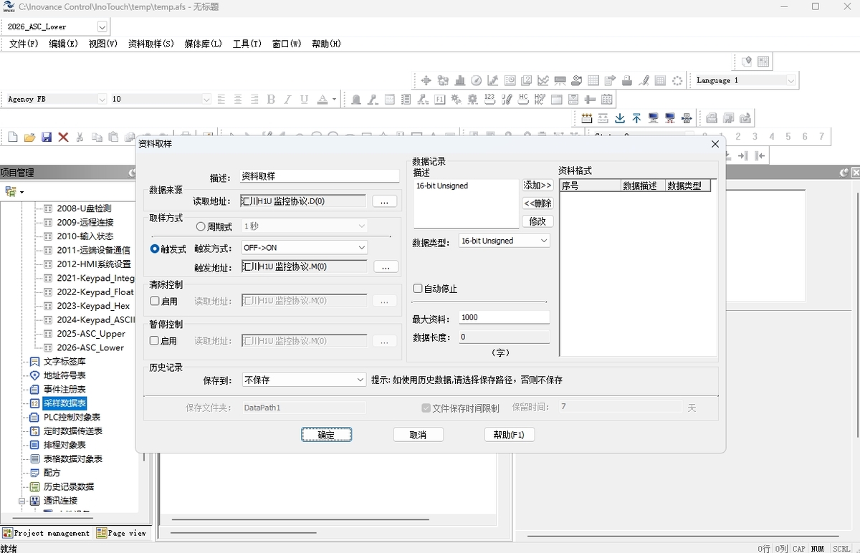This screenshot has height=553, width=860.
Task: Click the 123 numeric display icon
Action: 490,99
